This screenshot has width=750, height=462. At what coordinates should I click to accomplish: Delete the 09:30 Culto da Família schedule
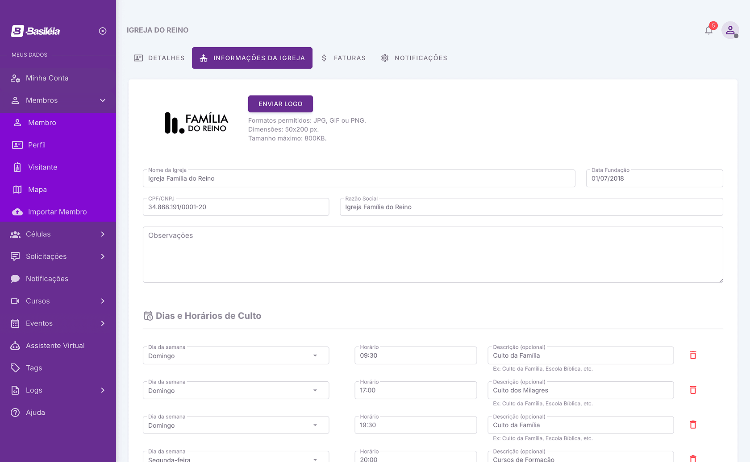(x=693, y=355)
